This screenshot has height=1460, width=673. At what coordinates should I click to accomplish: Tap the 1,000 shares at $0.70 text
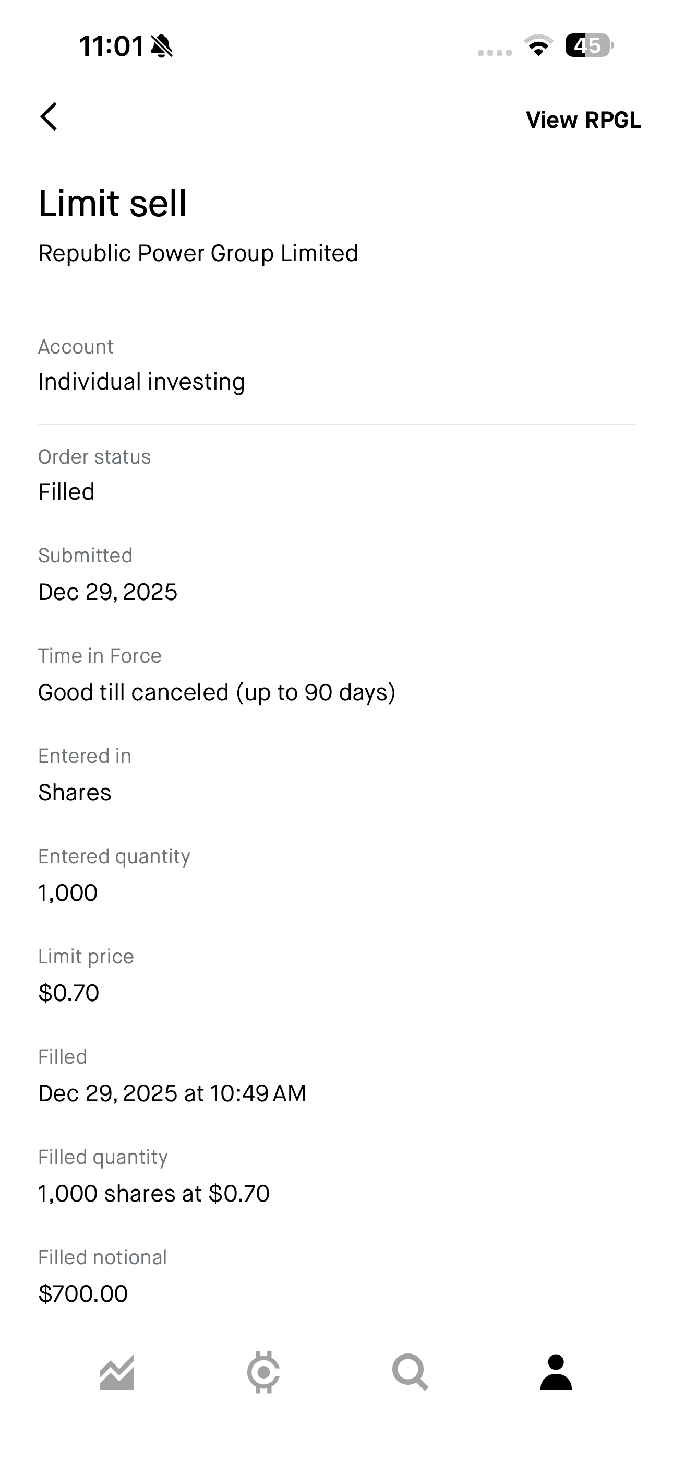click(x=153, y=1194)
